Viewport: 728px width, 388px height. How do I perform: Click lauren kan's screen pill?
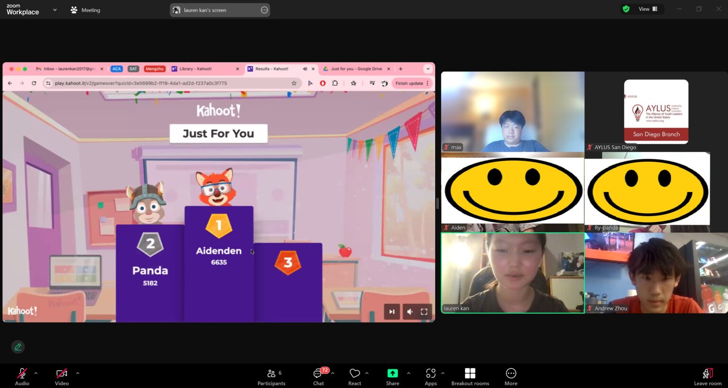(220, 10)
